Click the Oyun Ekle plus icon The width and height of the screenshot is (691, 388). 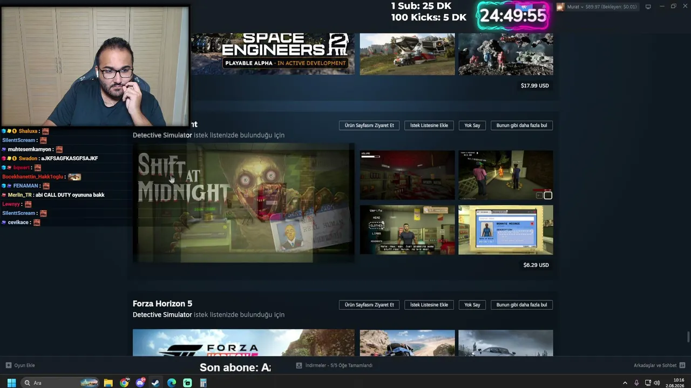[x=9, y=365]
